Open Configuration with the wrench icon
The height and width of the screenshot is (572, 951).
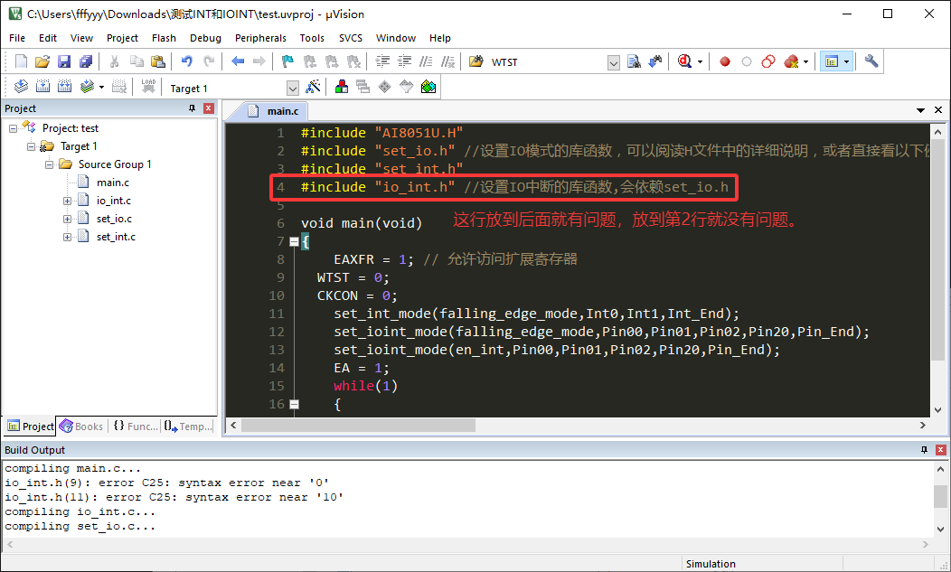click(871, 61)
